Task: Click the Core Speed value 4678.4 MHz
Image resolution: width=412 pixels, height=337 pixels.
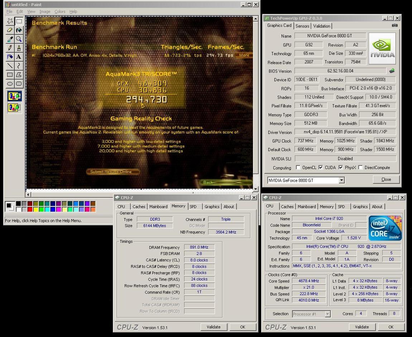Action: [309, 281]
